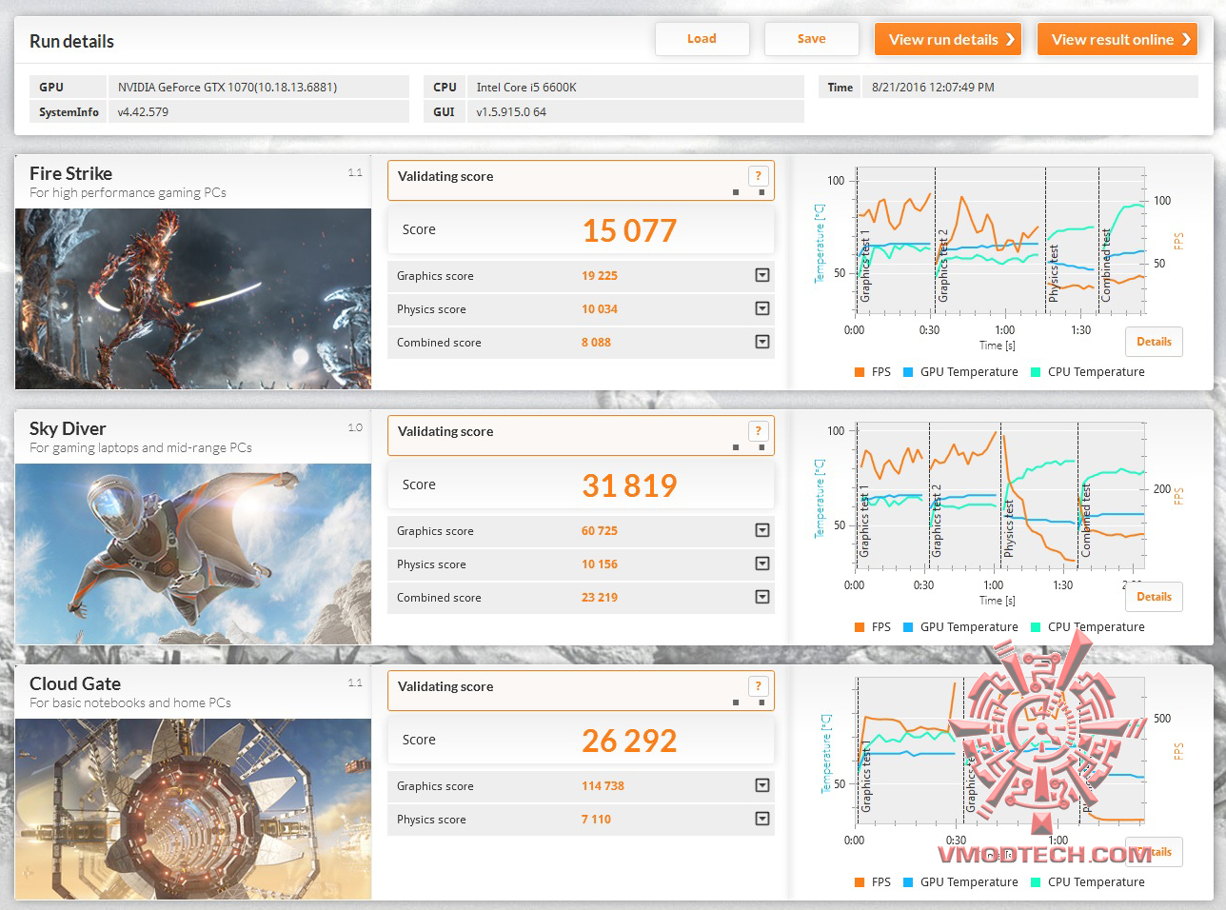The height and width of the screenshot is (910, 1226).
Task: Click the small panel indicator beside Cloud Gate help
Action: [736, 701]
